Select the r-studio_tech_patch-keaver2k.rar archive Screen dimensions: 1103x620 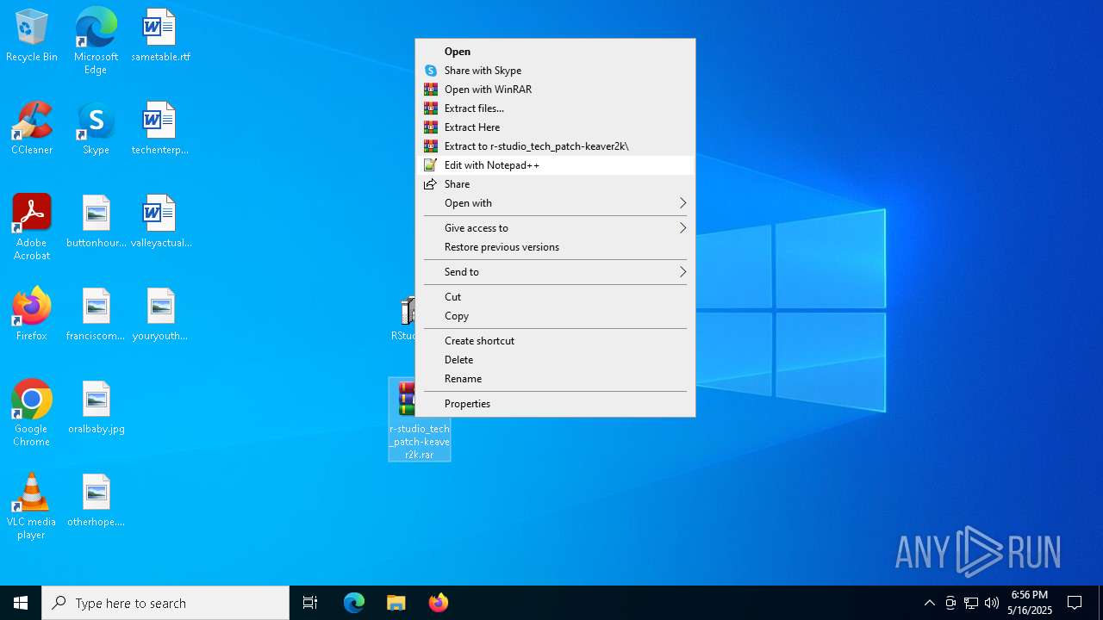420,420
